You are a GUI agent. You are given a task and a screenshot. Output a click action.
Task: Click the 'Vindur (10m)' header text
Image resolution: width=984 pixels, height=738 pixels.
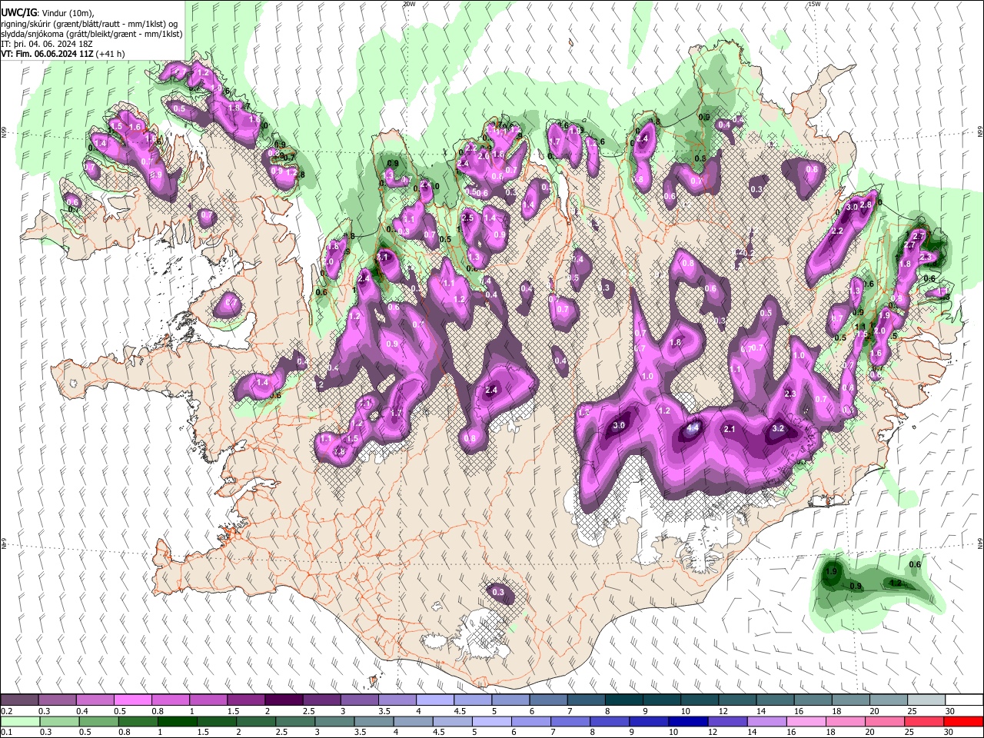click(x=66, y=13)
